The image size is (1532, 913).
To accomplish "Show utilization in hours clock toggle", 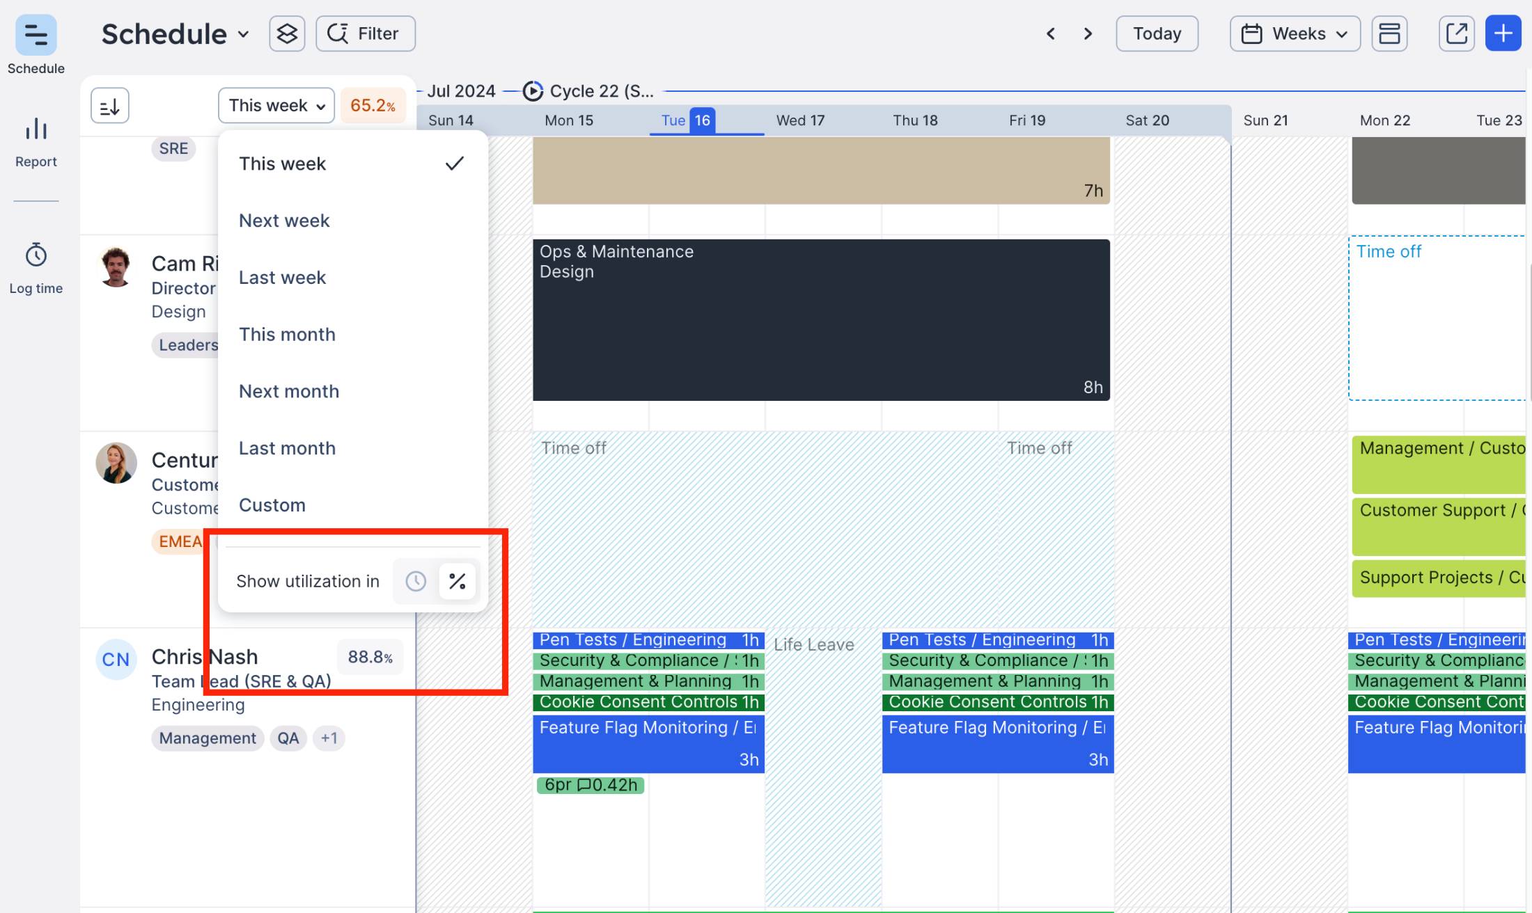I will (x=416, y=581).
